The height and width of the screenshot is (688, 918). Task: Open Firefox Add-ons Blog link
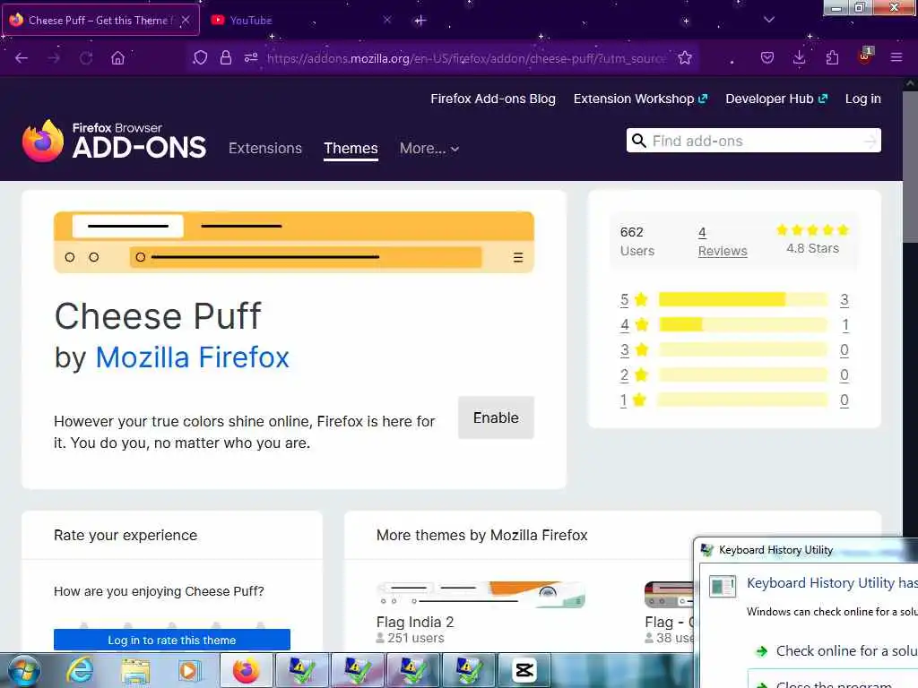[x=493, y=99]
